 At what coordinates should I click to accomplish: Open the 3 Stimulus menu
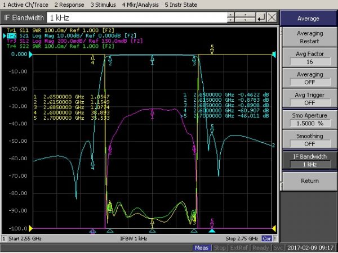click(103, 4)
